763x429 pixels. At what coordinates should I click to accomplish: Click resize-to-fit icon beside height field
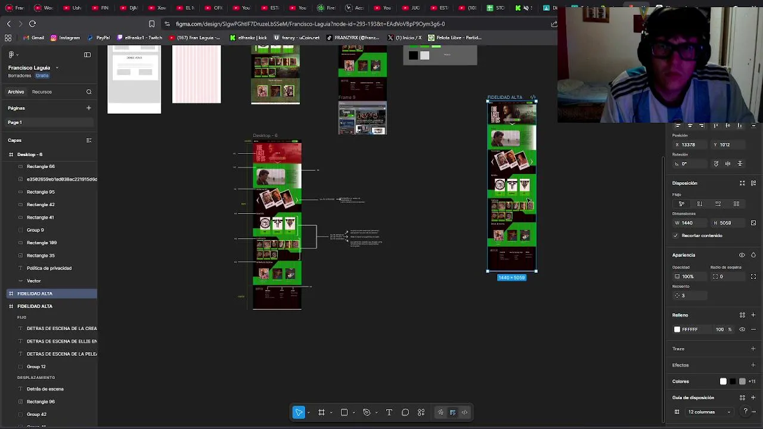753,223
